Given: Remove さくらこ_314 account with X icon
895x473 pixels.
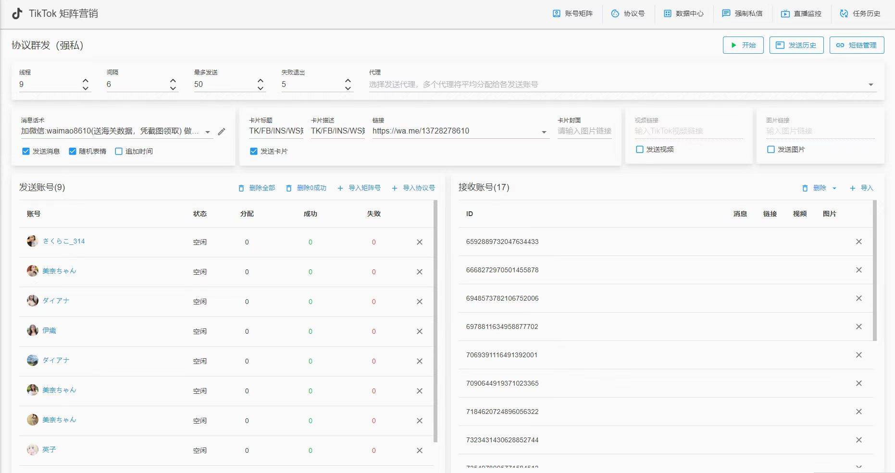Looking at the screenshot, I should 420,242.
